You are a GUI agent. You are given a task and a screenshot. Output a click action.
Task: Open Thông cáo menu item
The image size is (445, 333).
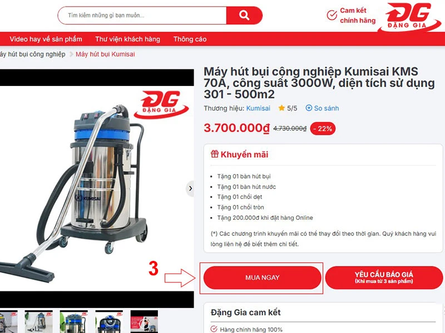190,39
